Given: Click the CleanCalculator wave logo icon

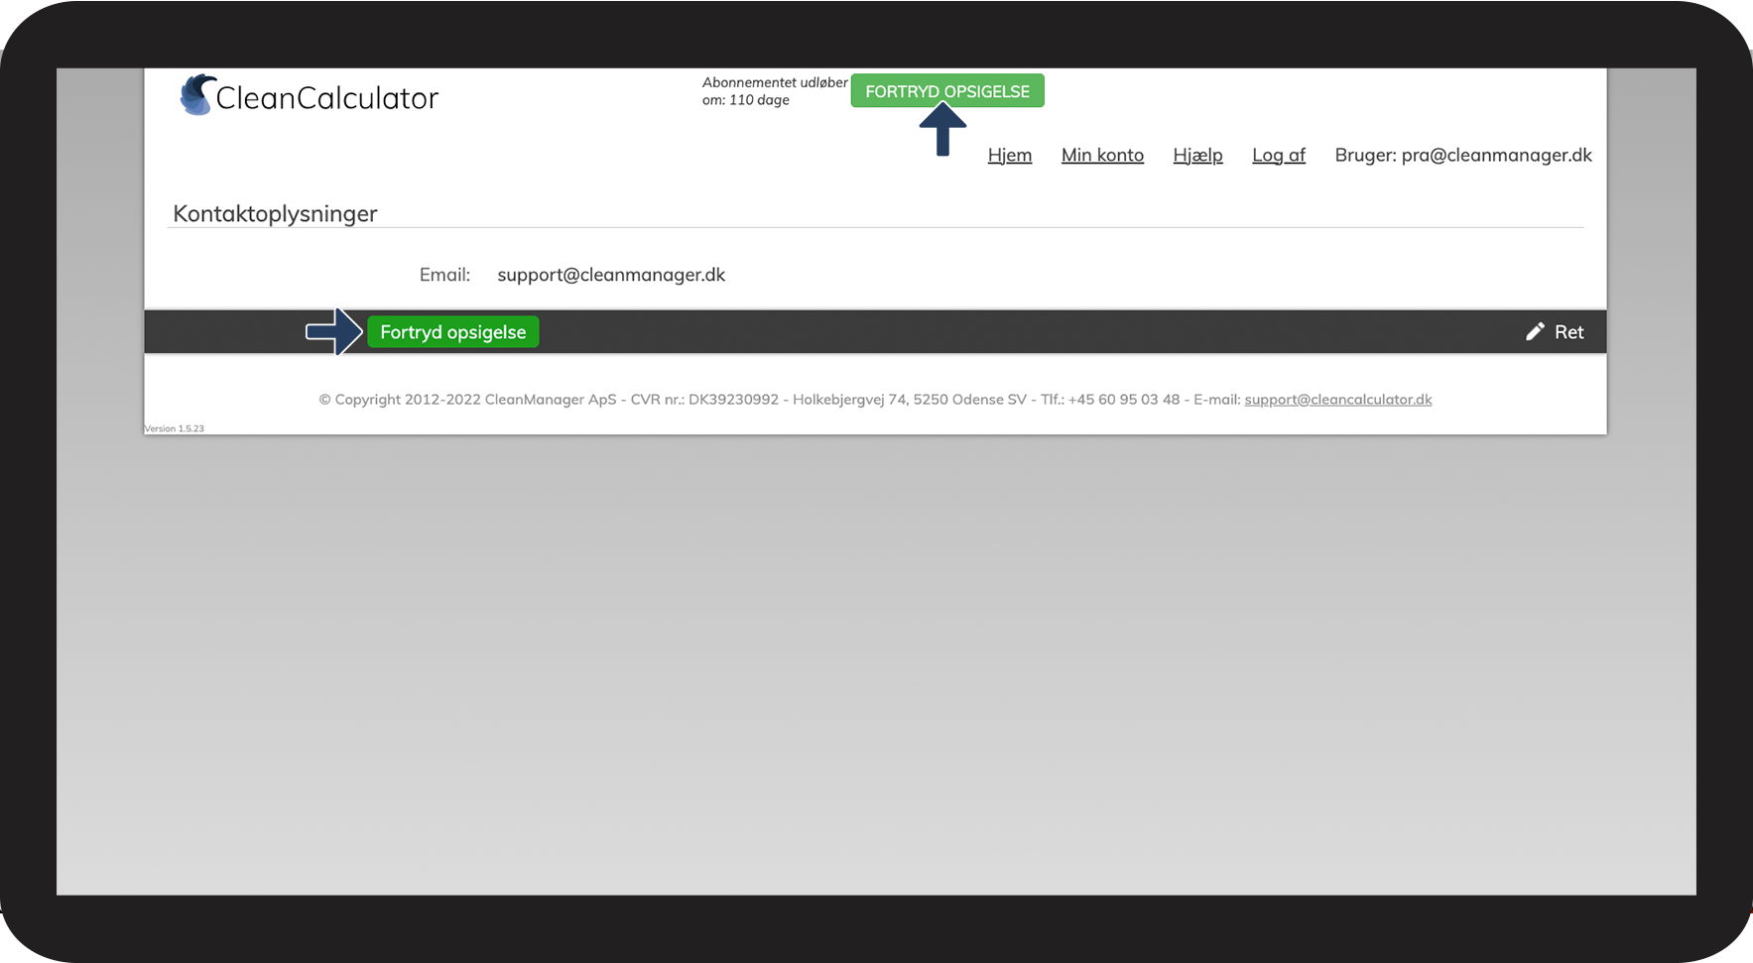Looking at the screenshot, I should pos(197,94).
